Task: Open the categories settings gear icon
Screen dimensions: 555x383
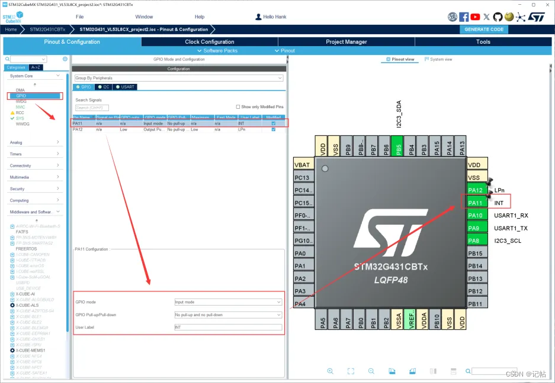Action: click(65, 59)
